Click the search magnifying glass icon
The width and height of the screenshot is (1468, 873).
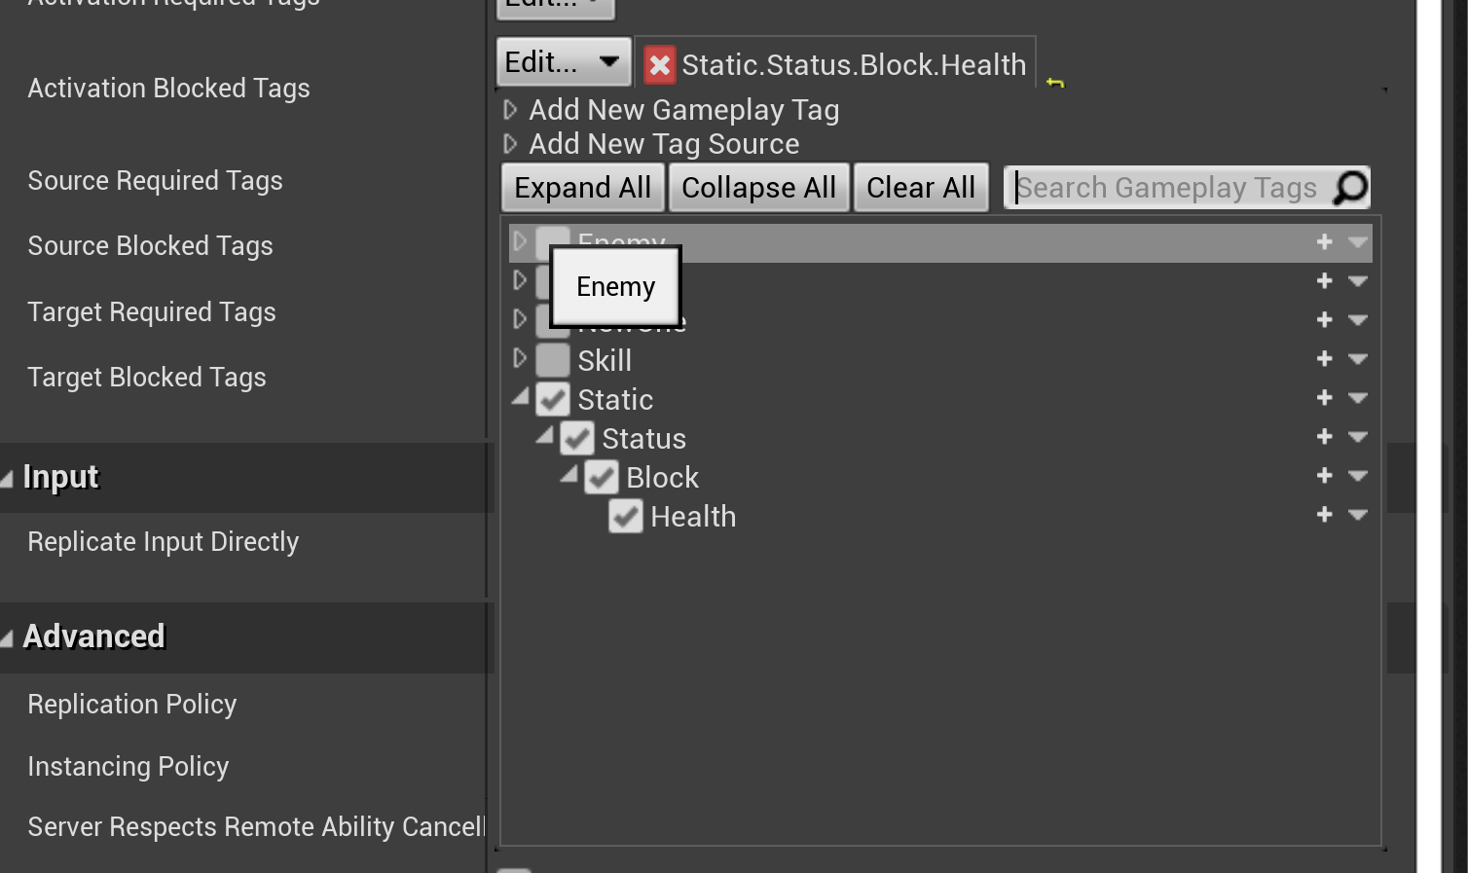coord(1351,187)
